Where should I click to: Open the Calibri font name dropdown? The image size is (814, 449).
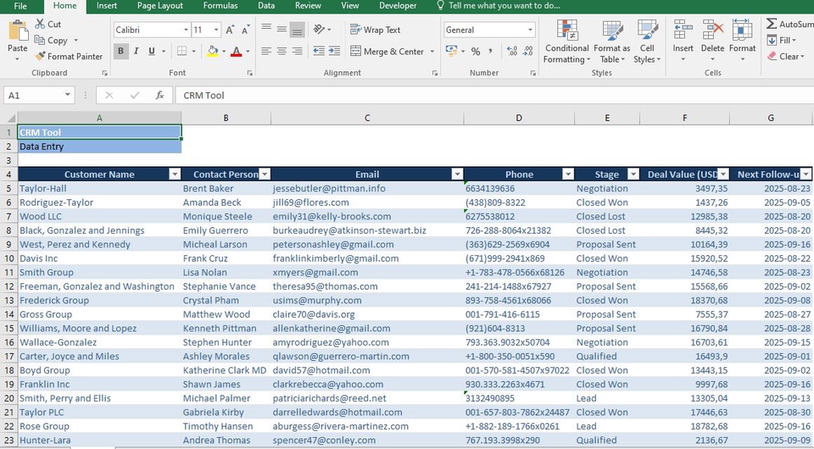click(x=185, y=30)
